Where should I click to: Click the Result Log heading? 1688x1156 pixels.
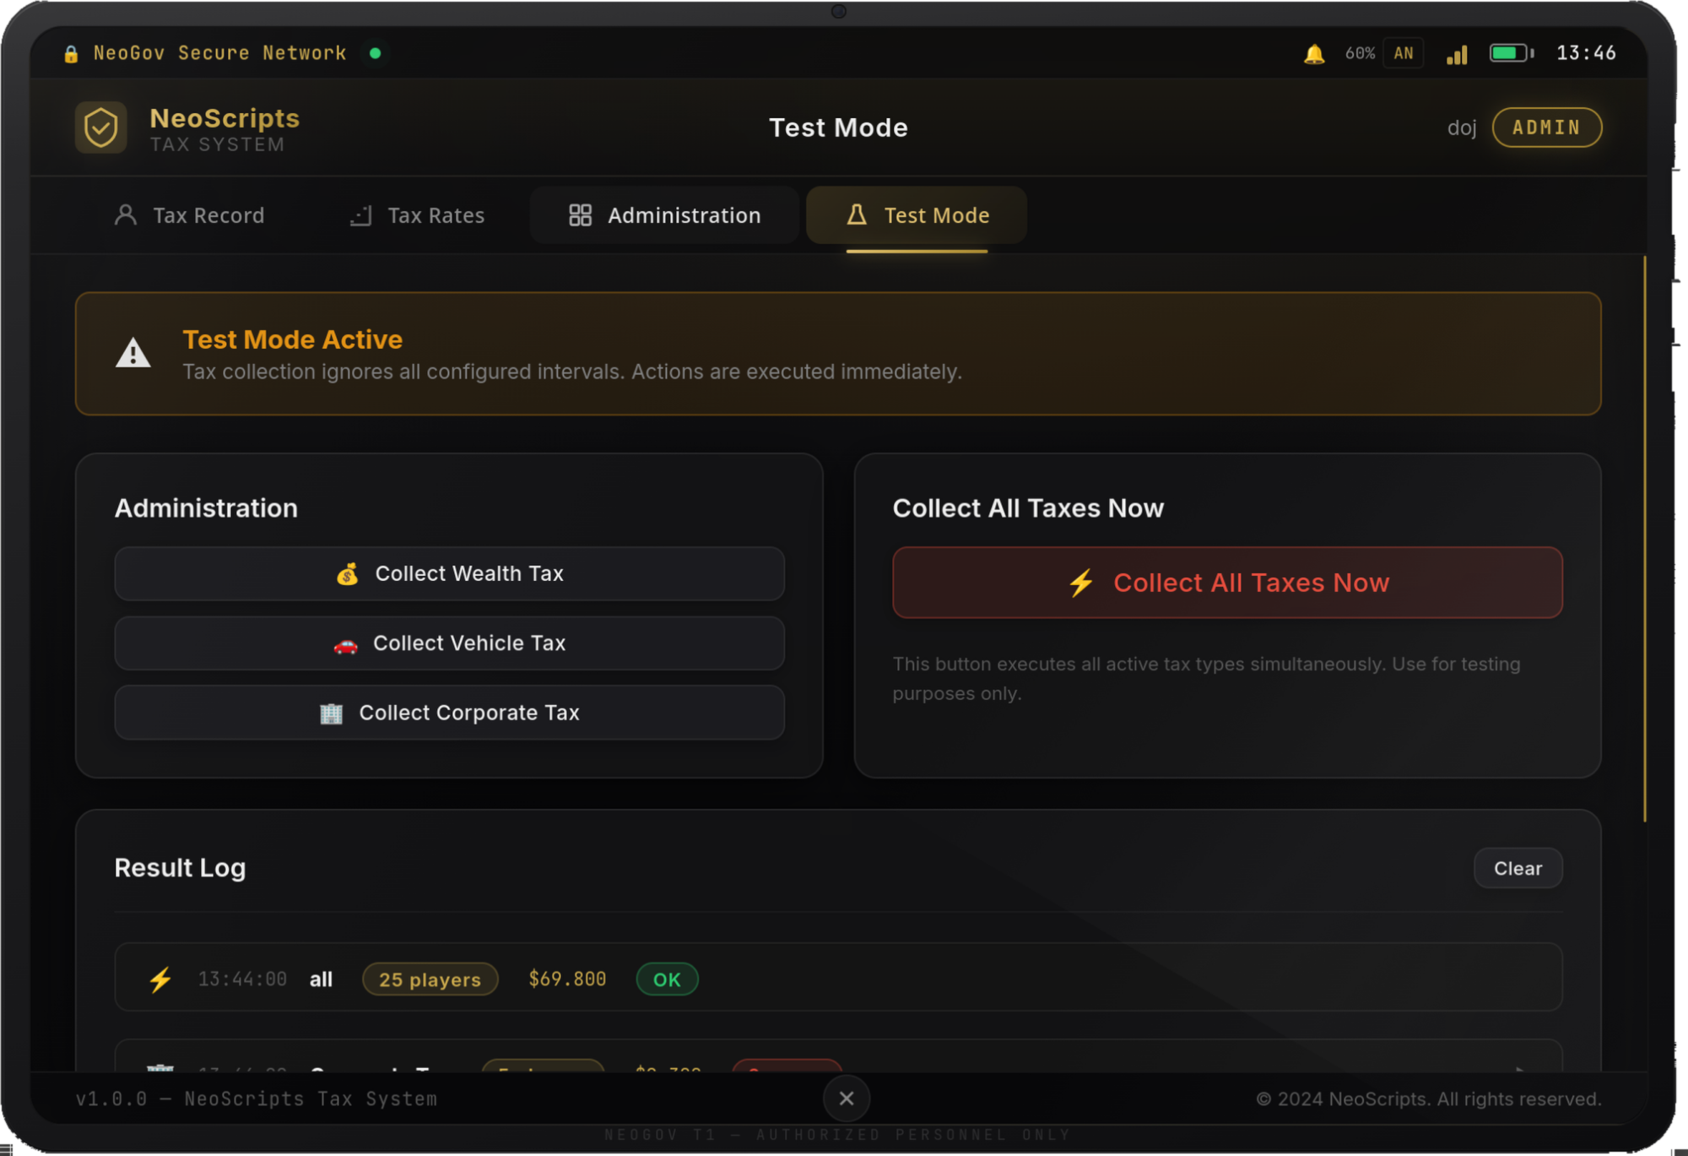(x=180, y=868)
